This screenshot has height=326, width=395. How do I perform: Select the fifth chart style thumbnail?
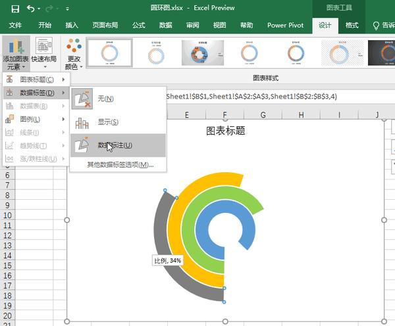(296, 53)
